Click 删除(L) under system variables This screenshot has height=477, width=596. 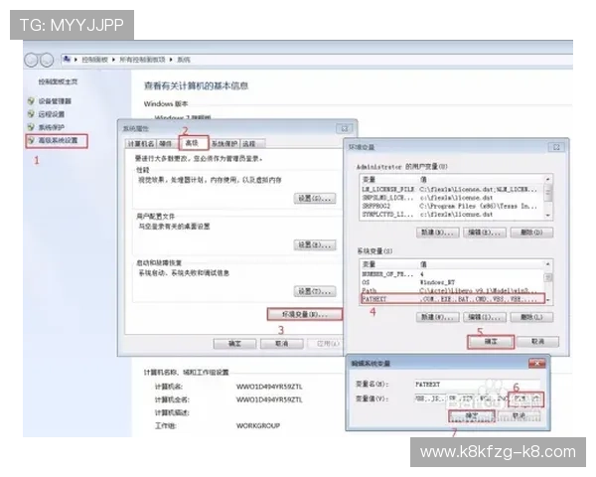531,317
